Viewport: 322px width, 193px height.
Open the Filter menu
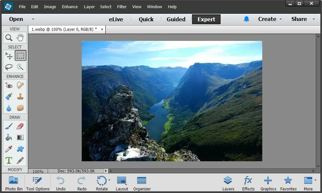(x=122, y=7)
